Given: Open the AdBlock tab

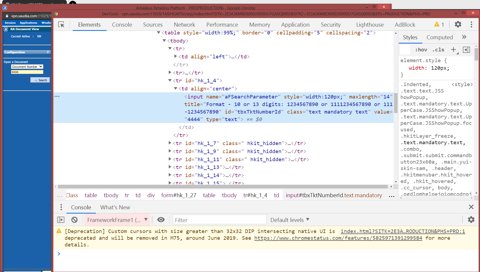Looking at the screenshot, I should click(x=405, y=24).
